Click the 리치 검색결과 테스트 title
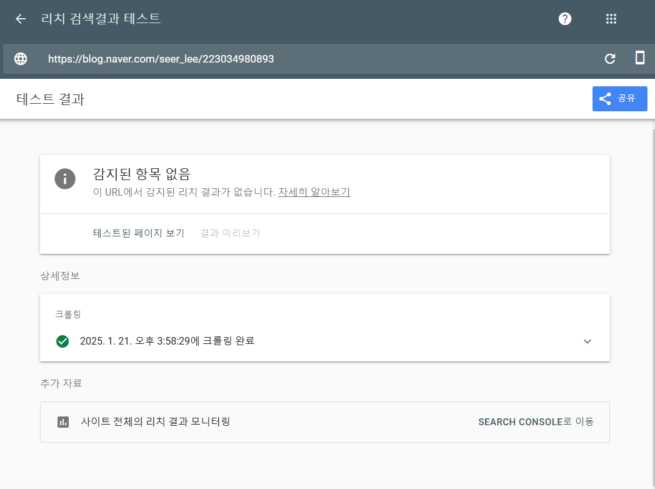The height and width of the screenshot is (489, 655). (x=101, y=19)
